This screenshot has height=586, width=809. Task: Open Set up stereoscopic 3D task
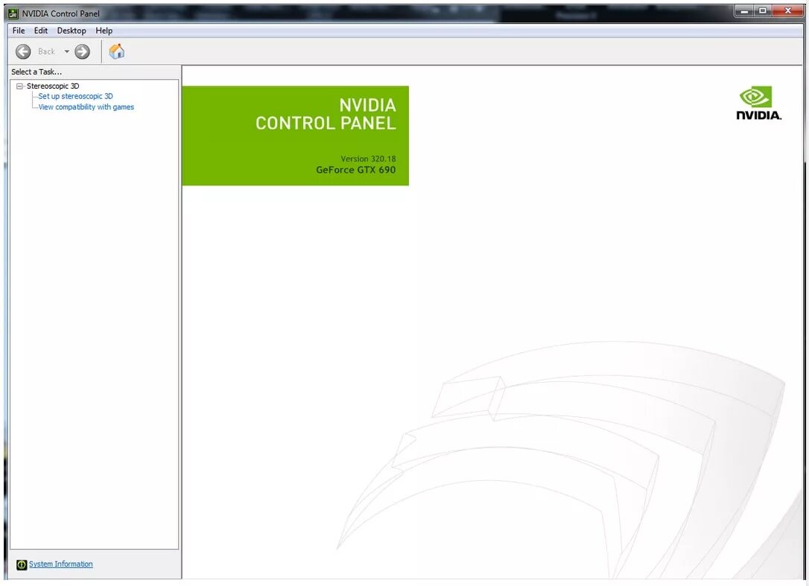pos(75,97)
